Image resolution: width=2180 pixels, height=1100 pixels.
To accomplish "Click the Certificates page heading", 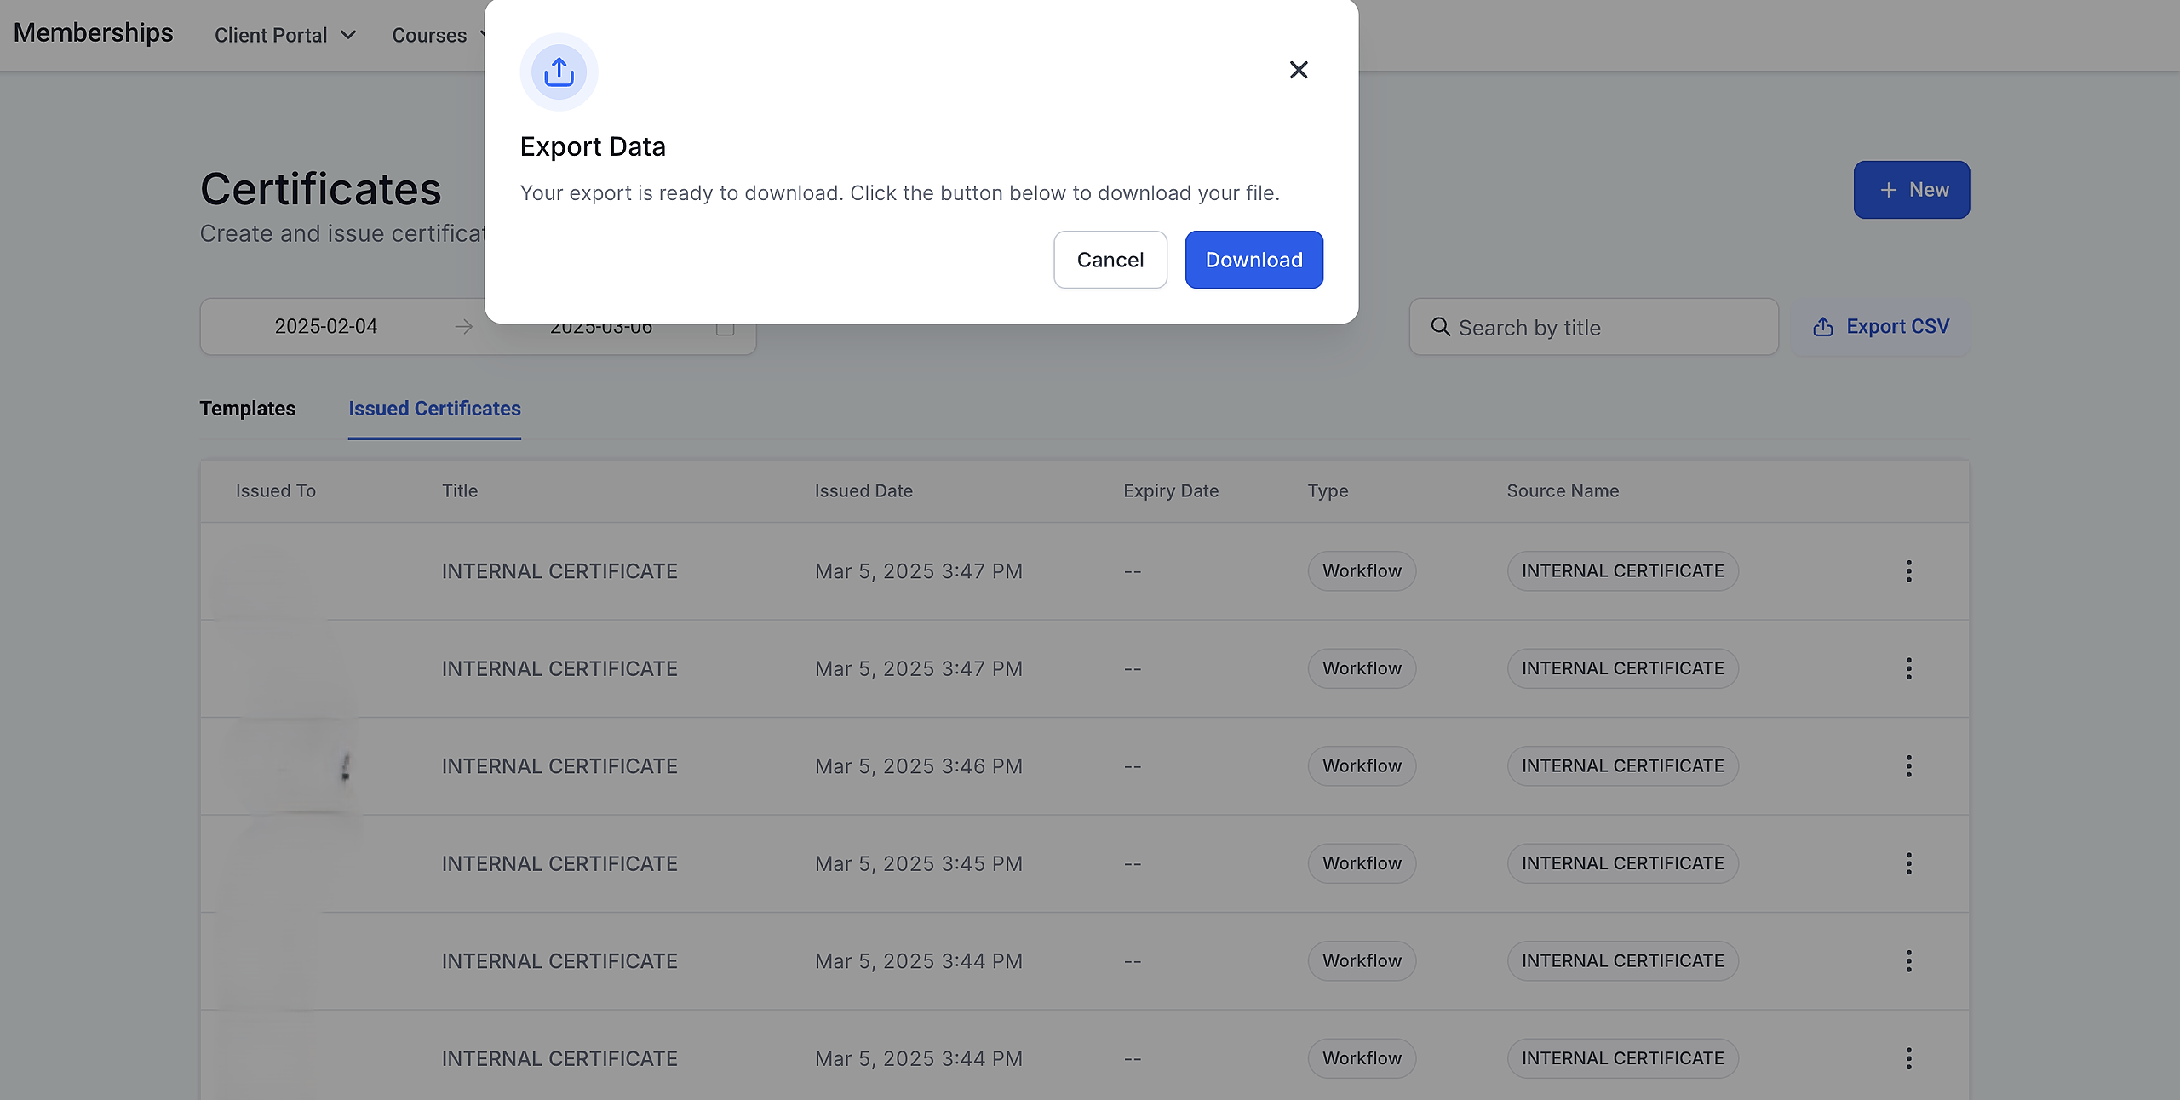I will [320, 189].
